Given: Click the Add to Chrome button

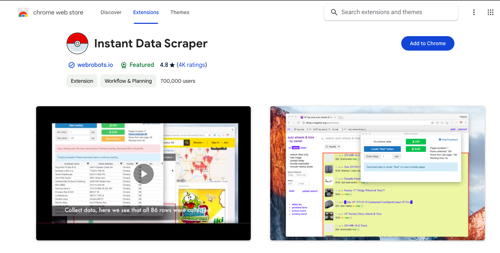Looking at the screenshot, I should click(427, 43).
